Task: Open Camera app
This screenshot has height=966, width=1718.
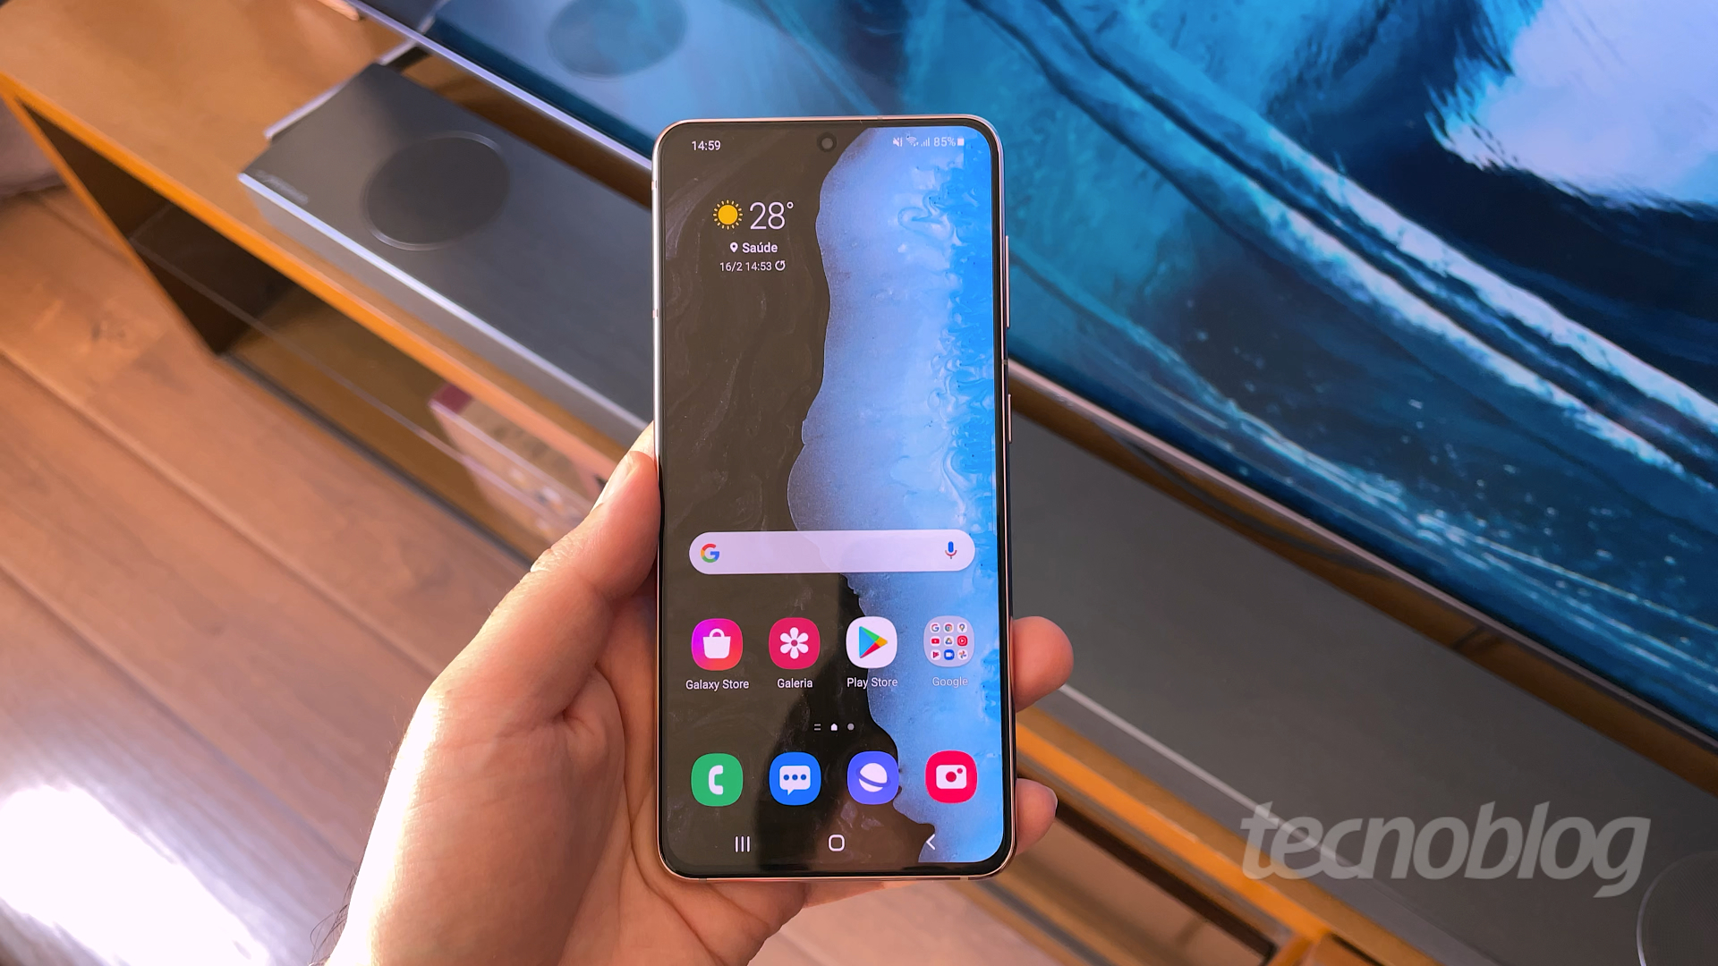Action: (x=951, y=776)
